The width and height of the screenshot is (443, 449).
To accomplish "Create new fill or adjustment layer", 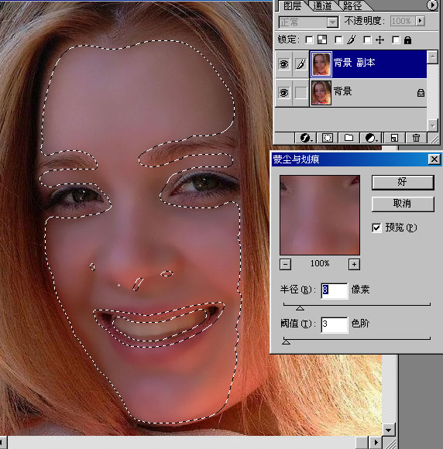I will [x=371, y=138].
